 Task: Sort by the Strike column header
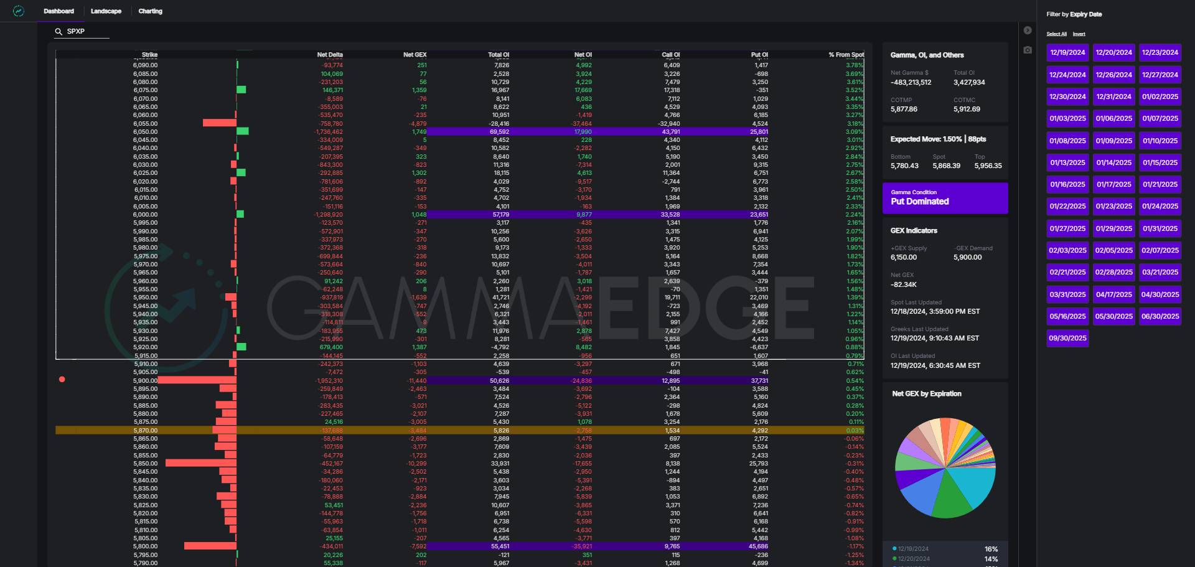pos(149,55)
